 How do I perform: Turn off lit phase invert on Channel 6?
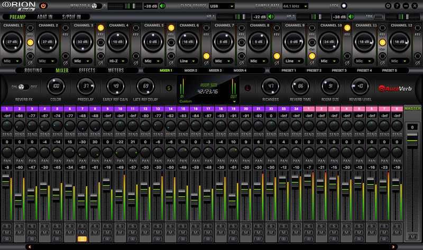coord(206,56)
